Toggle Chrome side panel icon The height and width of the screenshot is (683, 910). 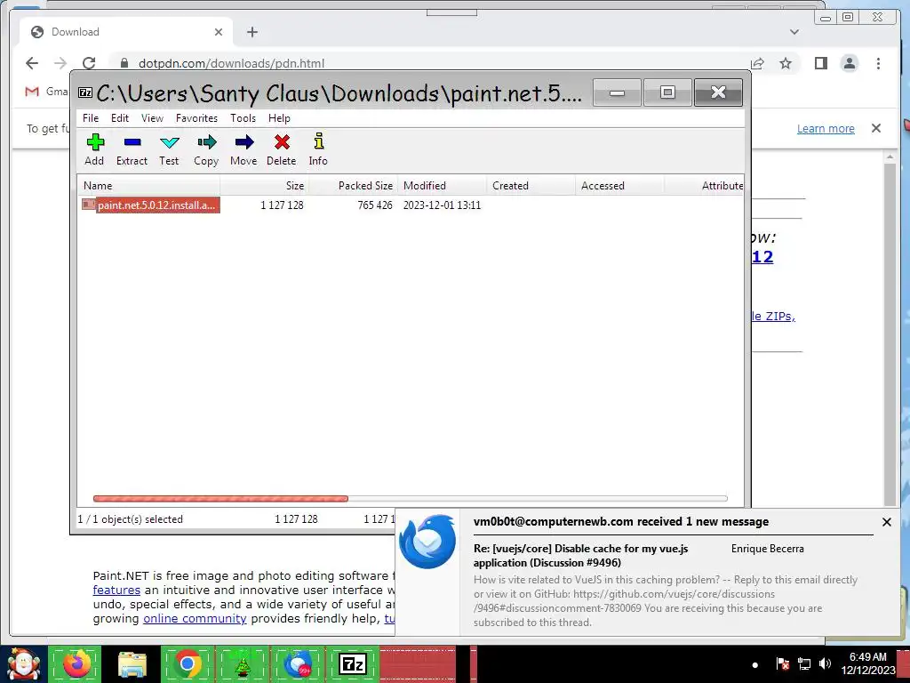tap(820, 63)
